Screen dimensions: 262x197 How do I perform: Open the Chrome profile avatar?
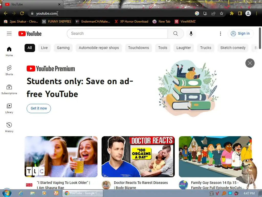[248, 13]
